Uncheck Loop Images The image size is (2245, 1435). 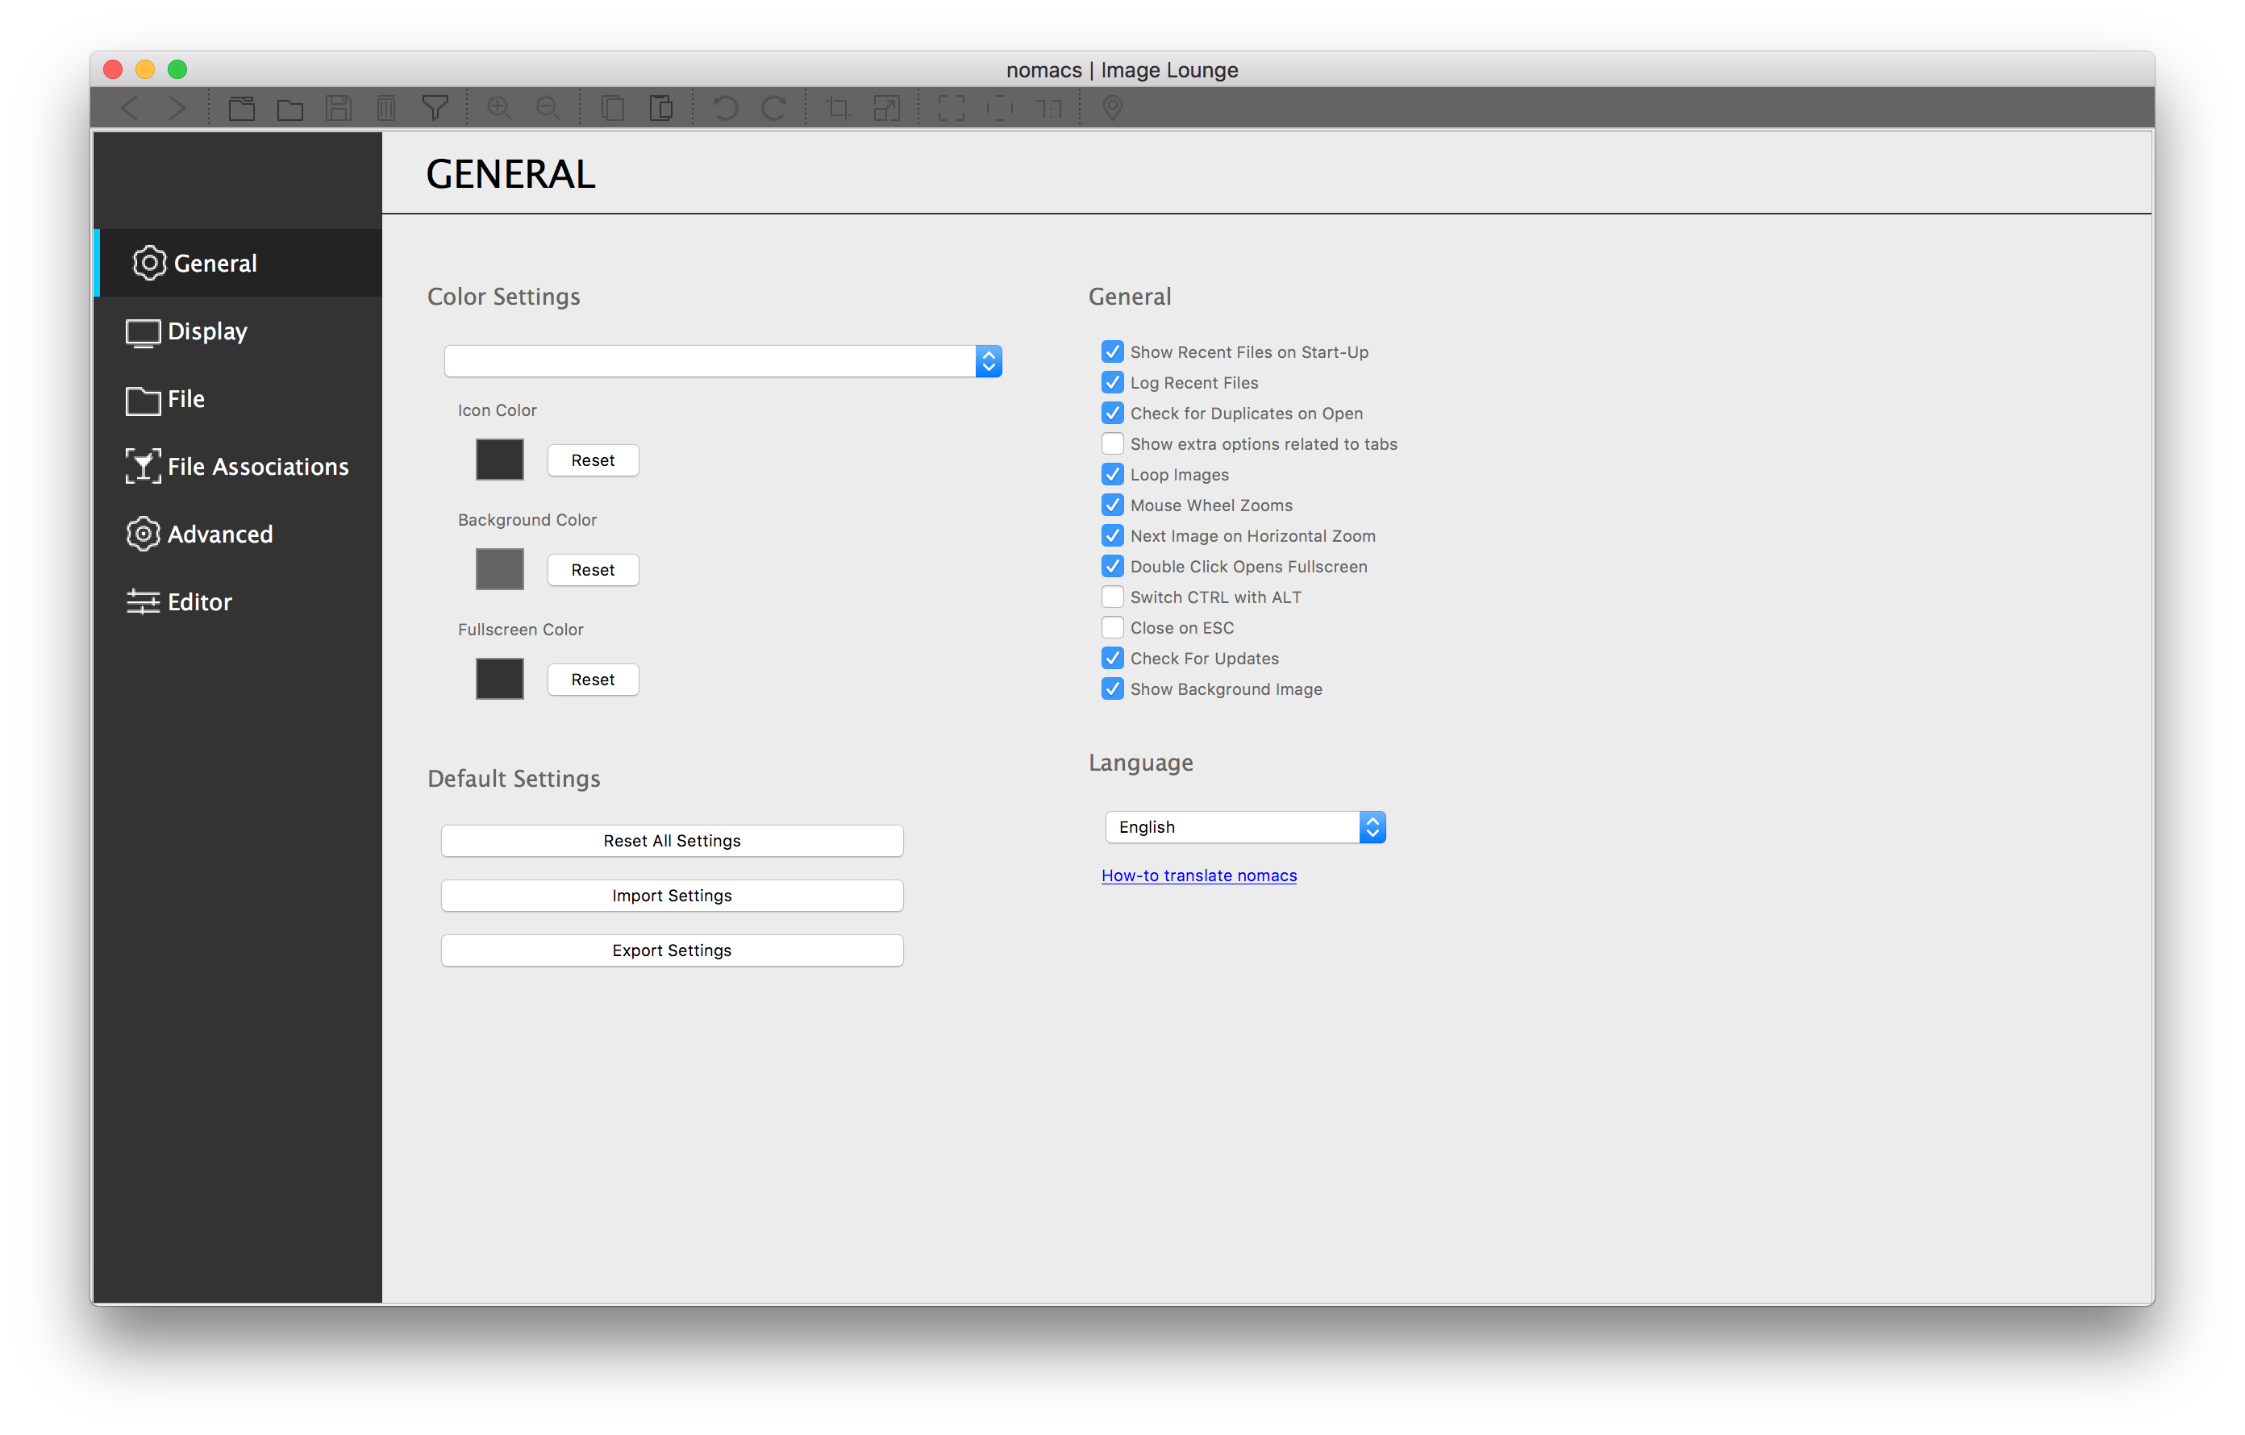pos(1112,474)
